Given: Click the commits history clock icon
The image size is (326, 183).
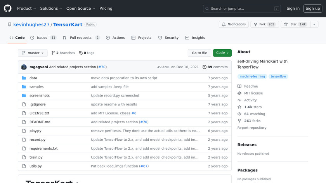Looking at the screenshot, I should 205,67.
